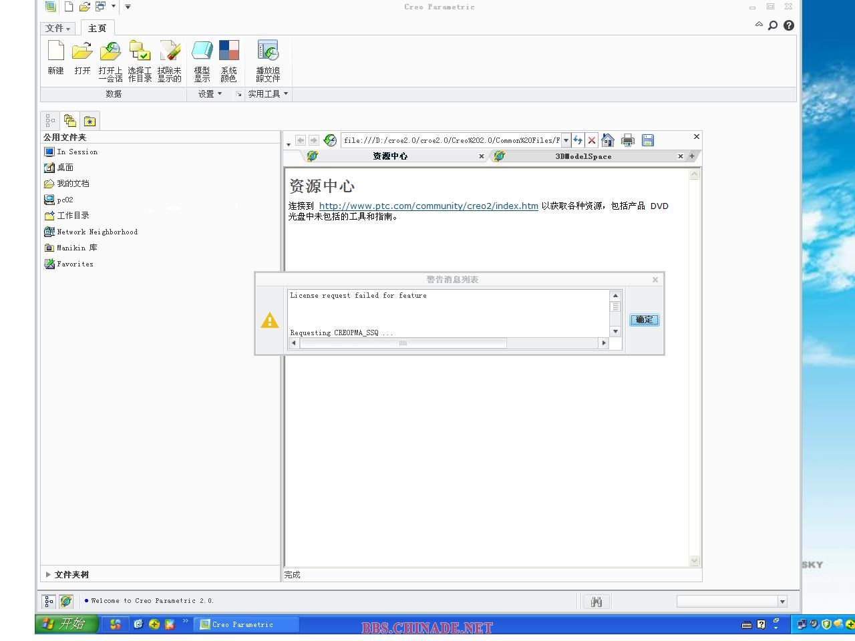
Task: Click browser Save icon
Action: 648,140
